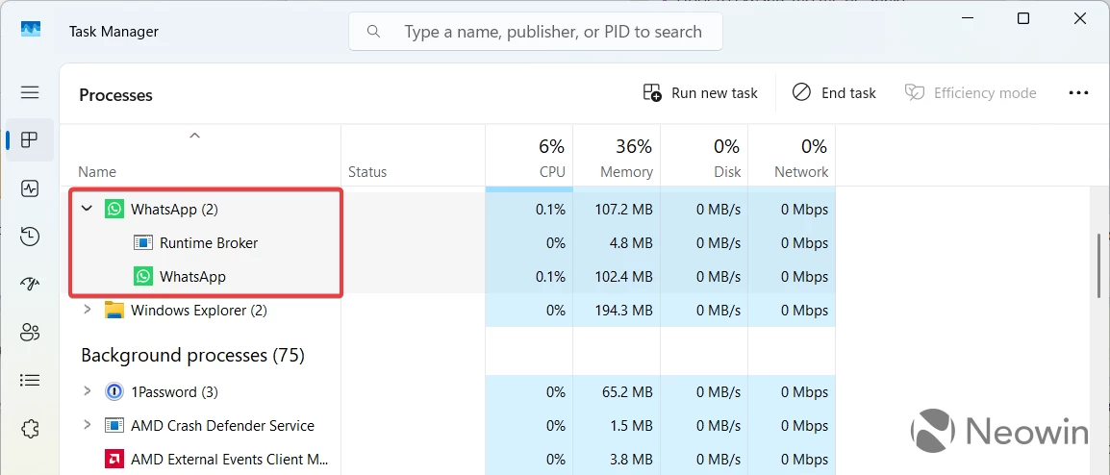Click the 65.2 MB memory value
1110x475 pixels.
628,392
